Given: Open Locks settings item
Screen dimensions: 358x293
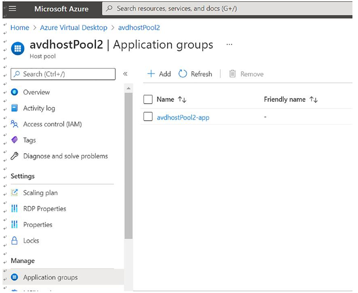Looking at the screenshot, I should coord(31,241).
